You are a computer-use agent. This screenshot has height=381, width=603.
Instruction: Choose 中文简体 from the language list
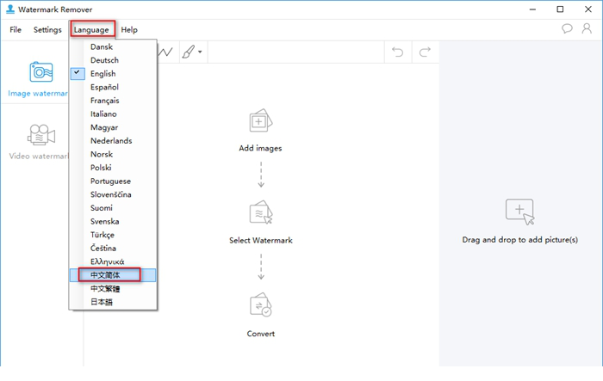(x=105, y=275)
